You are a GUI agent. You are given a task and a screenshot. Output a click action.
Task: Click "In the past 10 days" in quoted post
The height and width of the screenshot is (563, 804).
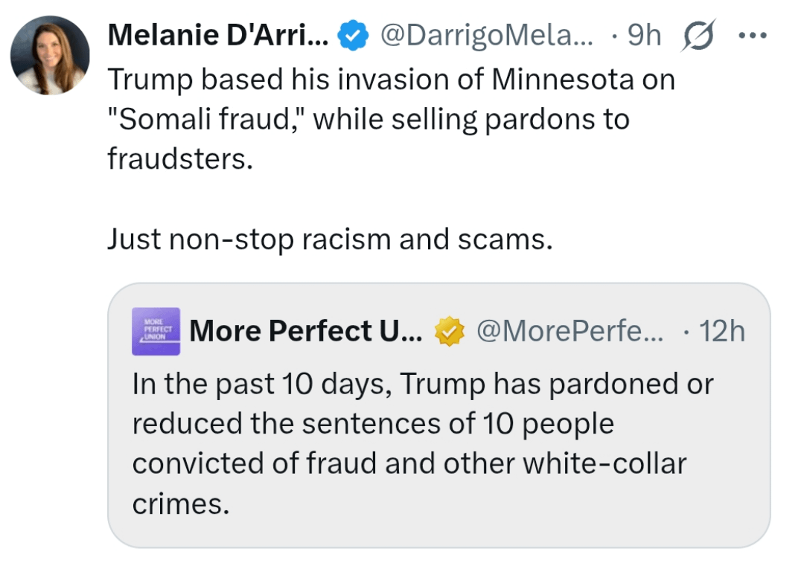(262, 384)
